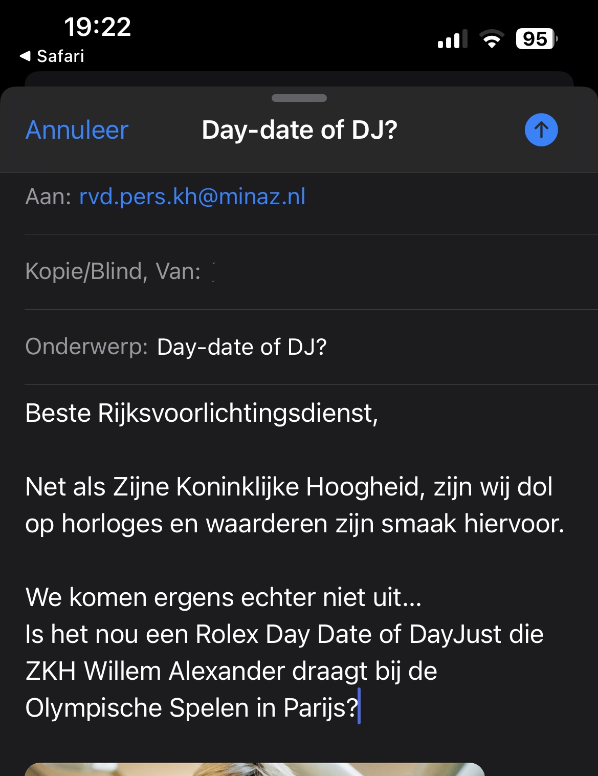Tap the battery indicator showing 95

(x=537, y=39)
